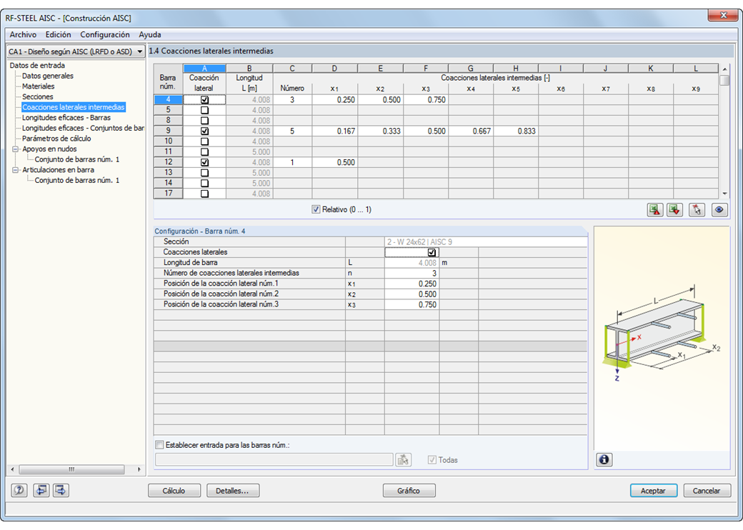
Task: Click the Gráfico button
Action: click(x=409, y=491)
